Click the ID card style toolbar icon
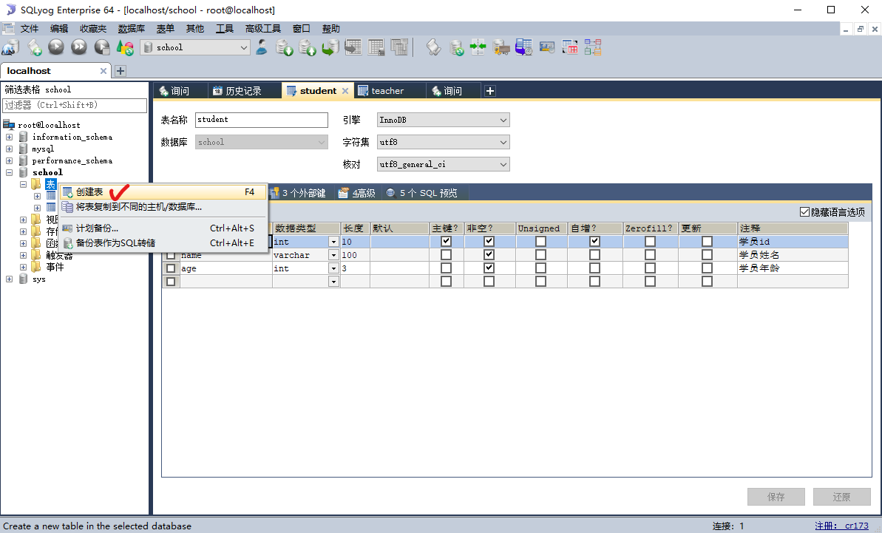 [x=547, y=47]
